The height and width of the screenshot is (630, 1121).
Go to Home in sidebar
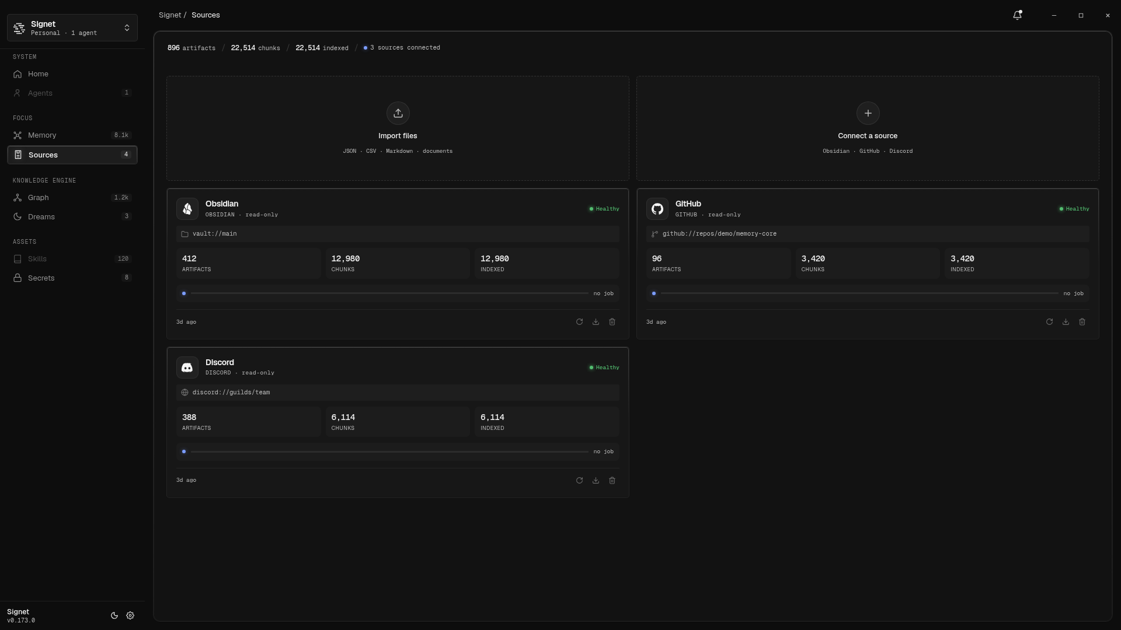tap(72, 74)
